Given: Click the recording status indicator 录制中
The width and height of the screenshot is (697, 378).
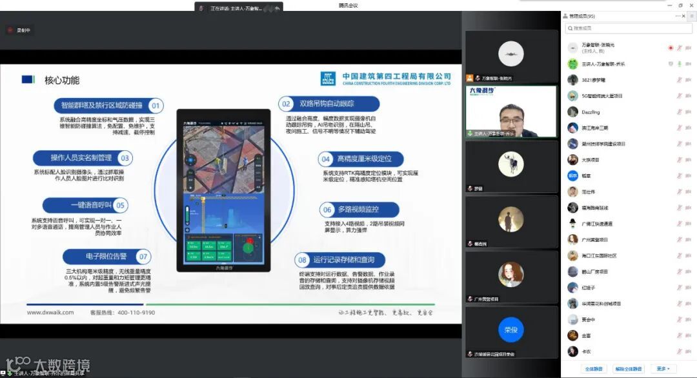Looking at the screenshot, I should pyautogui.click(x=19, y=30).
